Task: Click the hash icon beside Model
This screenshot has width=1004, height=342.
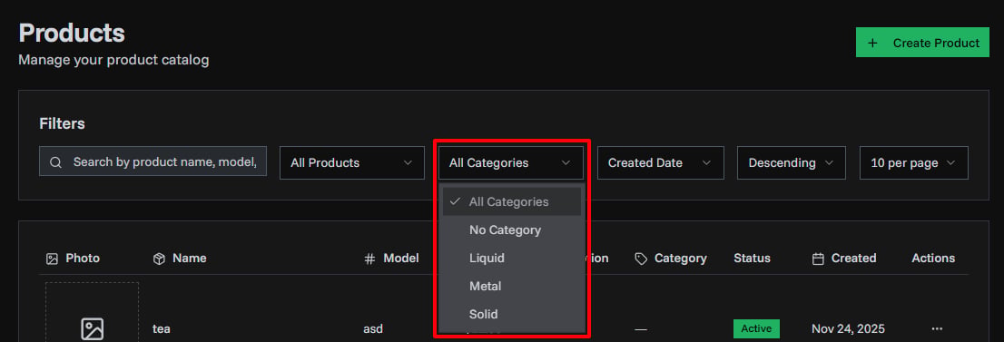Action: pyautogui.click(x=369, y=259)
